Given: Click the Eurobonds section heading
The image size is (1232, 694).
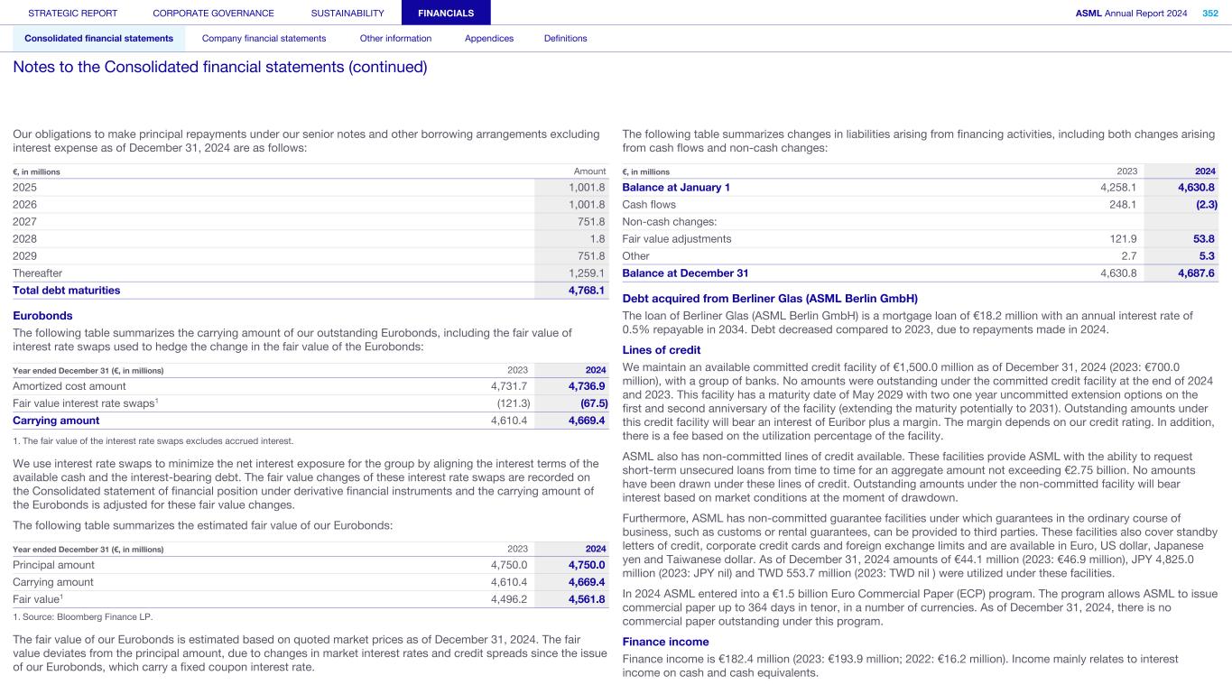Looking at the screenshot, I should [x=42, y=316].
